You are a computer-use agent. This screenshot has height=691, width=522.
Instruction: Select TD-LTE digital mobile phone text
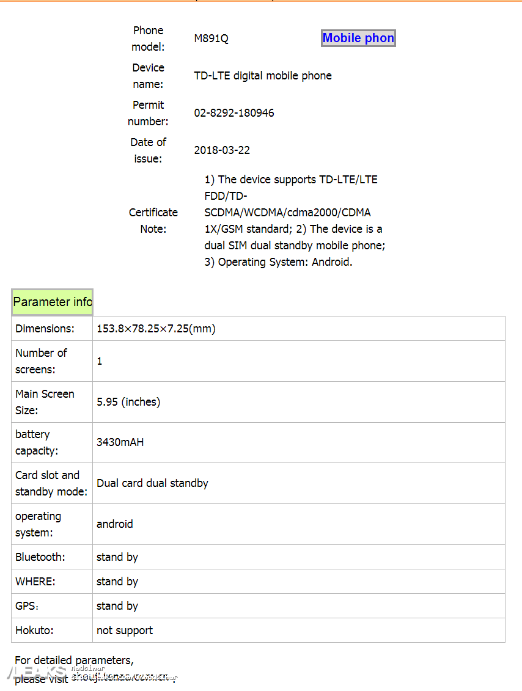pos(263,76)
